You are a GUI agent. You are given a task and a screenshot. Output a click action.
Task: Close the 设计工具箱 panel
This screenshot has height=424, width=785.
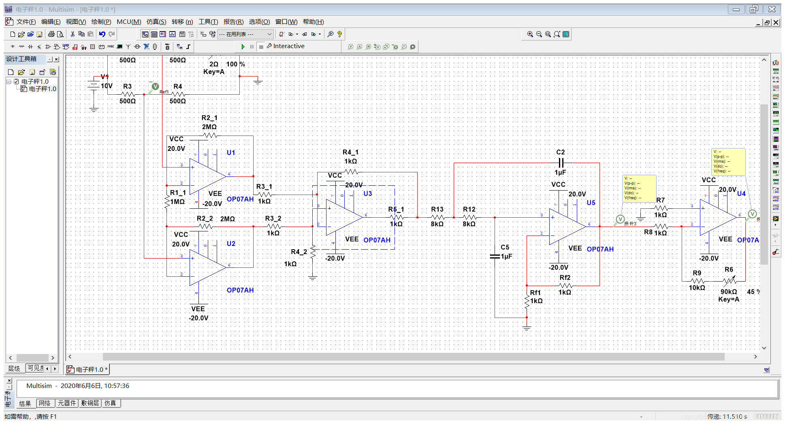[x=57, y=59]
